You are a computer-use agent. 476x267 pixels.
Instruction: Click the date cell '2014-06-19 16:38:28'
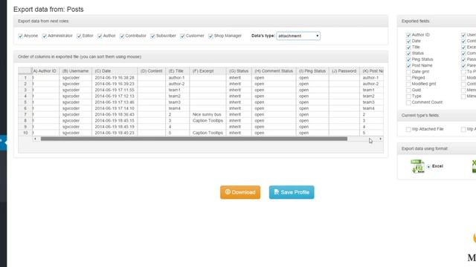pos(115,78)
